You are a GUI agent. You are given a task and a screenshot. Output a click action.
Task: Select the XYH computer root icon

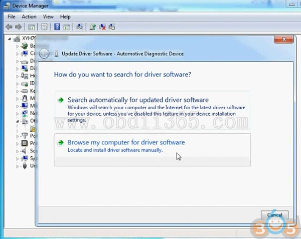(x=17, y=39)
